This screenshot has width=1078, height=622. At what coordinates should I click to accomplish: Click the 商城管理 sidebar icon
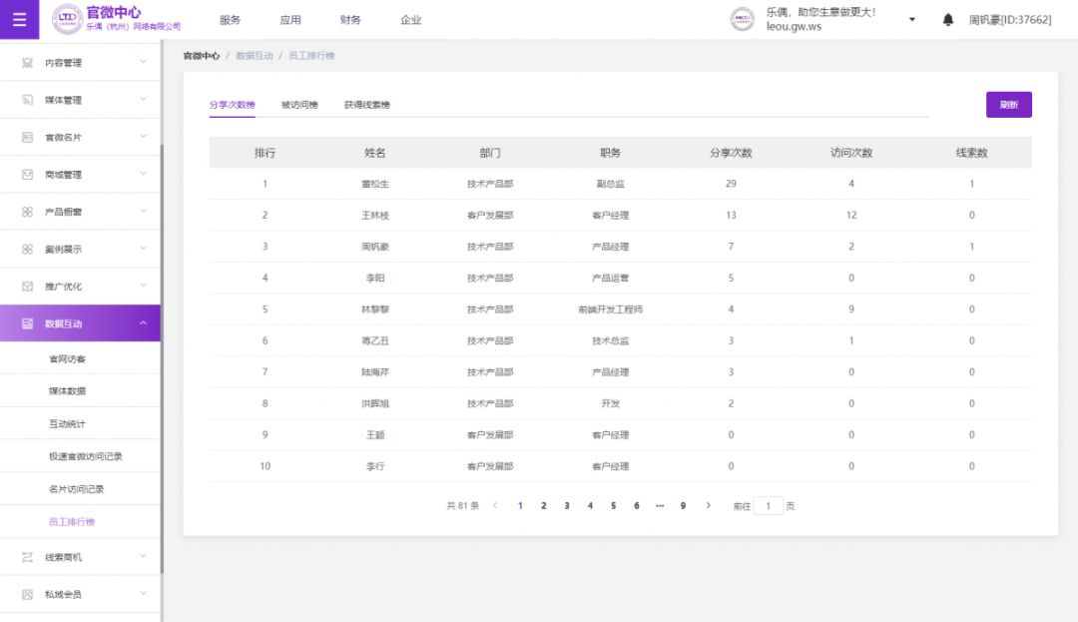click(28, 175)
